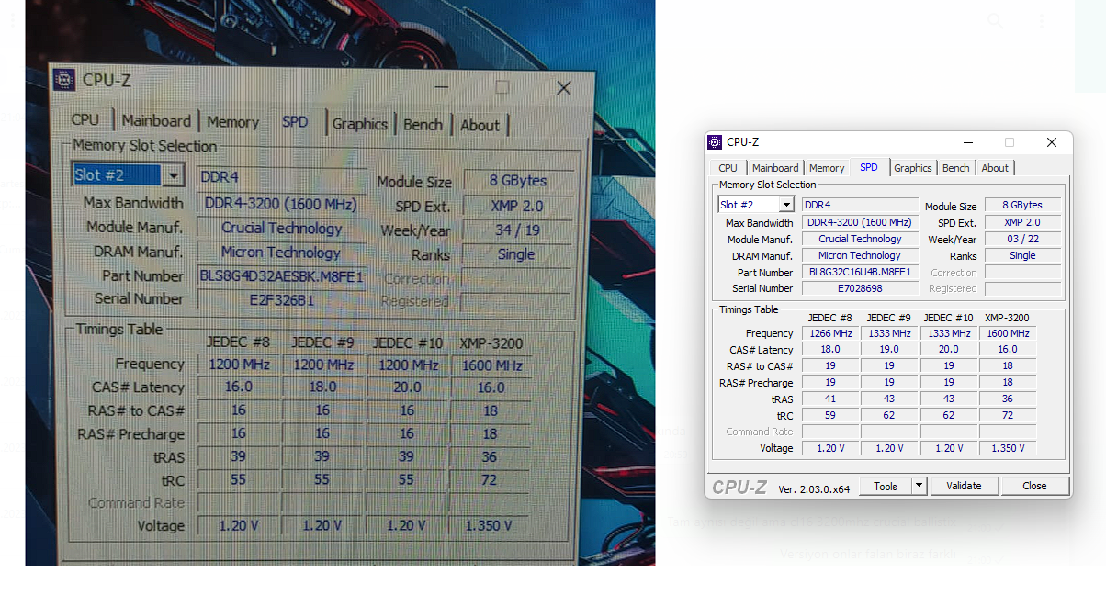Click the CAS# Latency 18.0 cell in the right window
The height and width of the screenshot is (595, 1106).
tap(830, 349)
